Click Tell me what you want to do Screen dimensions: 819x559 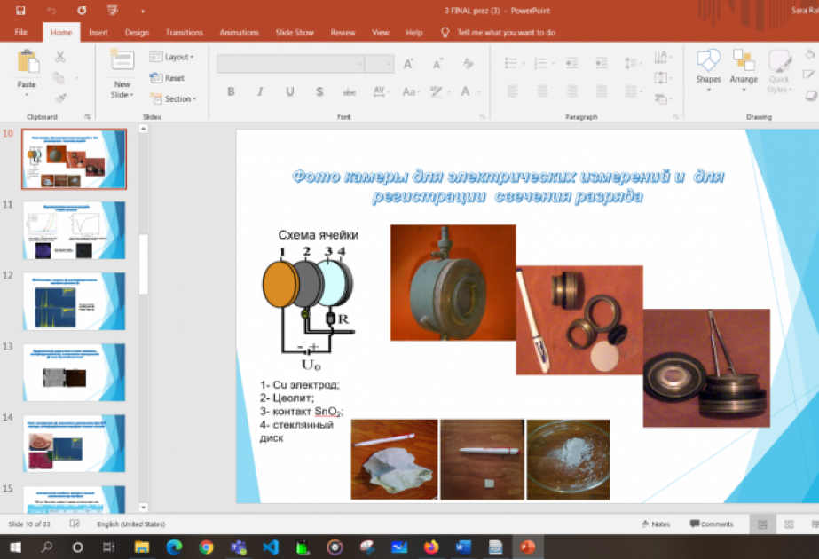pos(499,33)
